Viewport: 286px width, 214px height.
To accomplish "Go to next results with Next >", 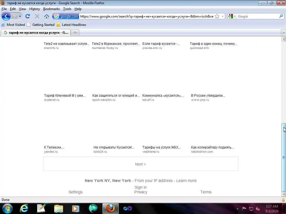I will point(141,164).
